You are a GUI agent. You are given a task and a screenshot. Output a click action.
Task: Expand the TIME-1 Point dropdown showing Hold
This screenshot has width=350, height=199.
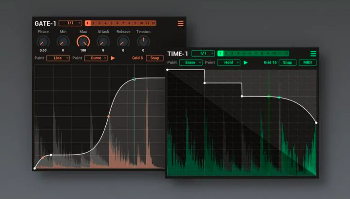tap(229, 62)
